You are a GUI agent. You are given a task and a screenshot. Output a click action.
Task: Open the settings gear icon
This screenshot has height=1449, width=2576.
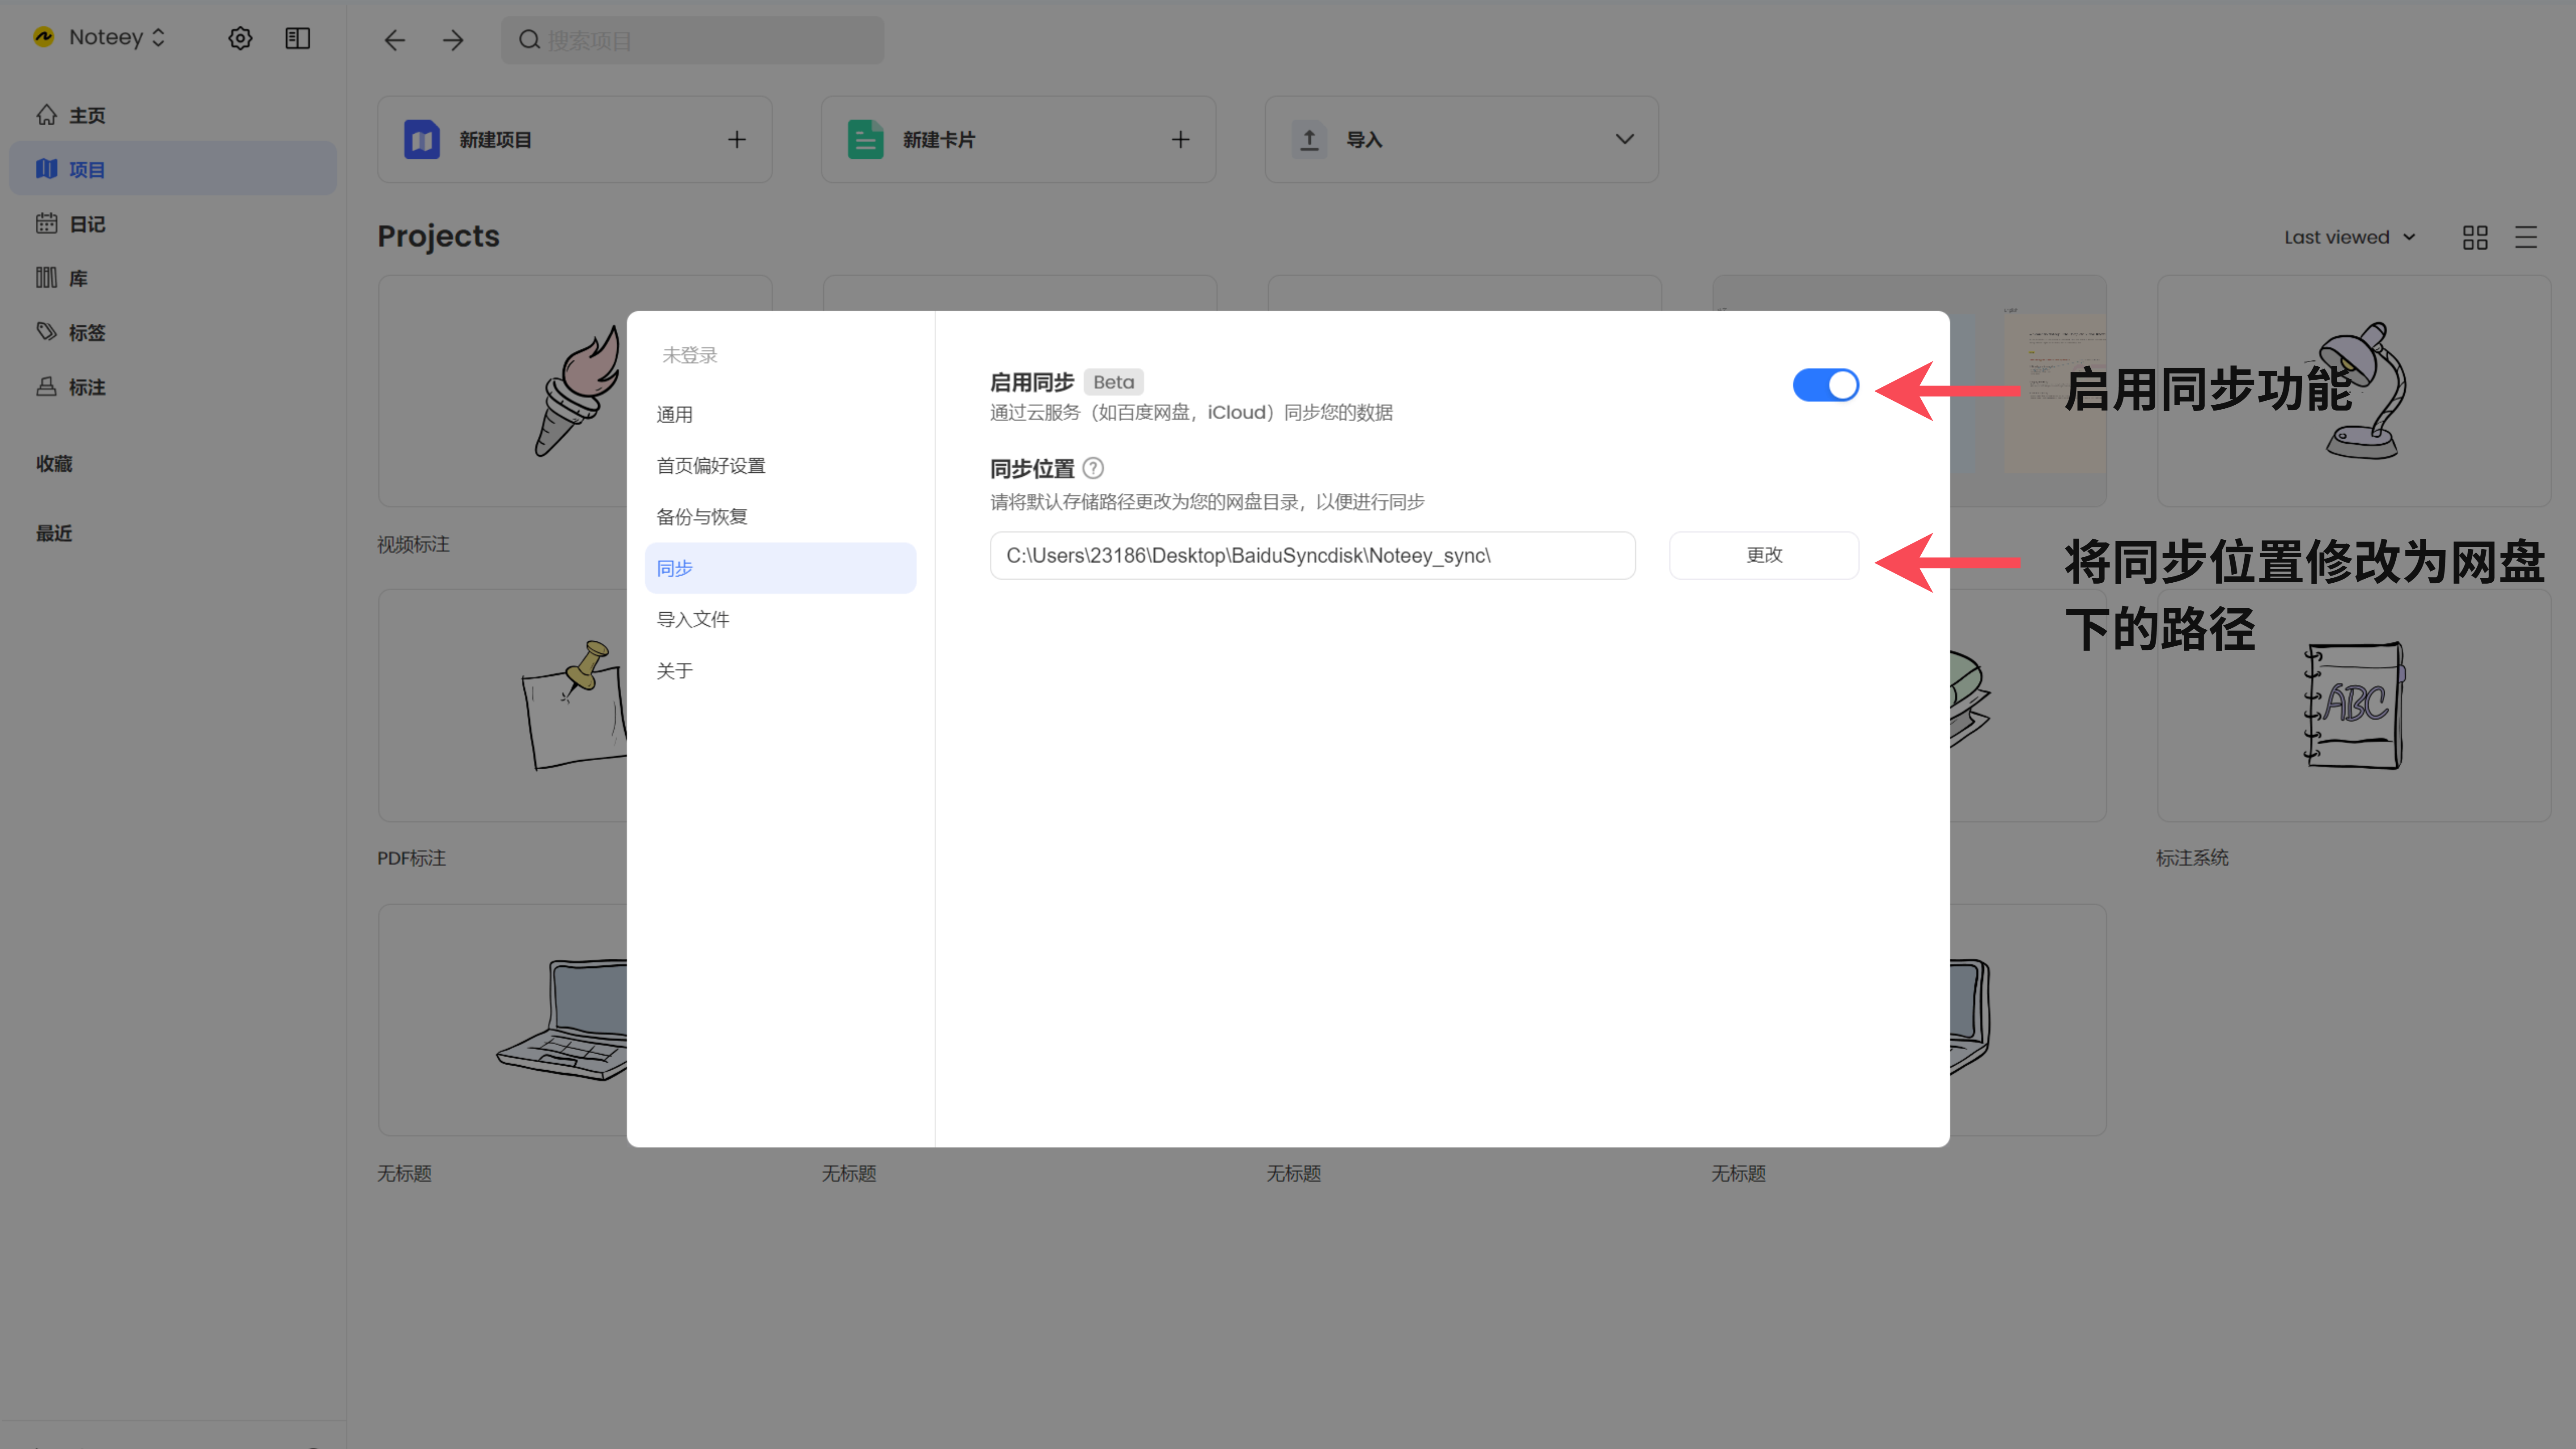tap(240, 38)
